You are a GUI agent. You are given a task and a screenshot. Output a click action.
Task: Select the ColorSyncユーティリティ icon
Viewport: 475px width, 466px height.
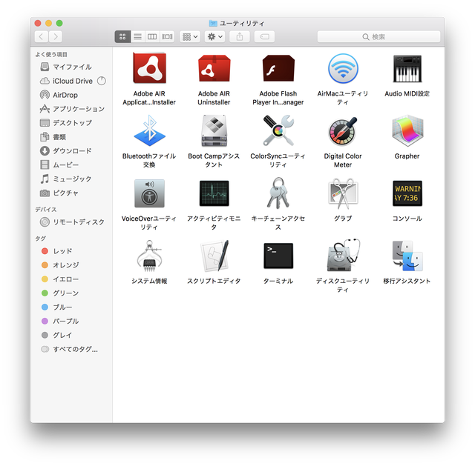pyautogui.click(x=278, y=130)
